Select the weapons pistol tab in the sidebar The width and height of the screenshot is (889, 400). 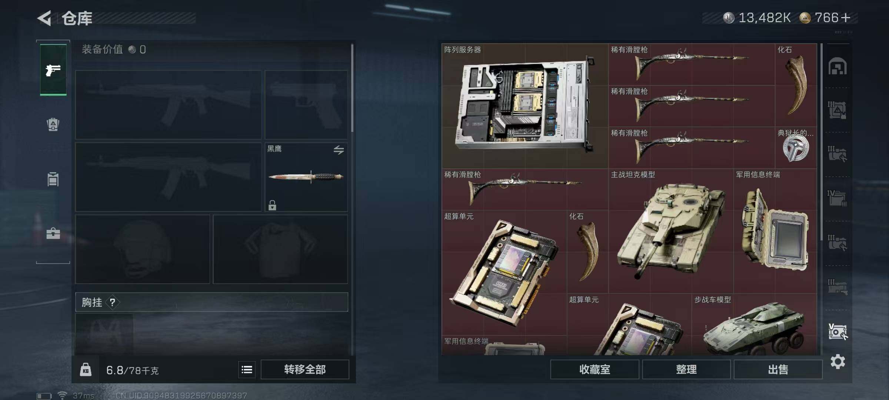[x=53, y=70]
